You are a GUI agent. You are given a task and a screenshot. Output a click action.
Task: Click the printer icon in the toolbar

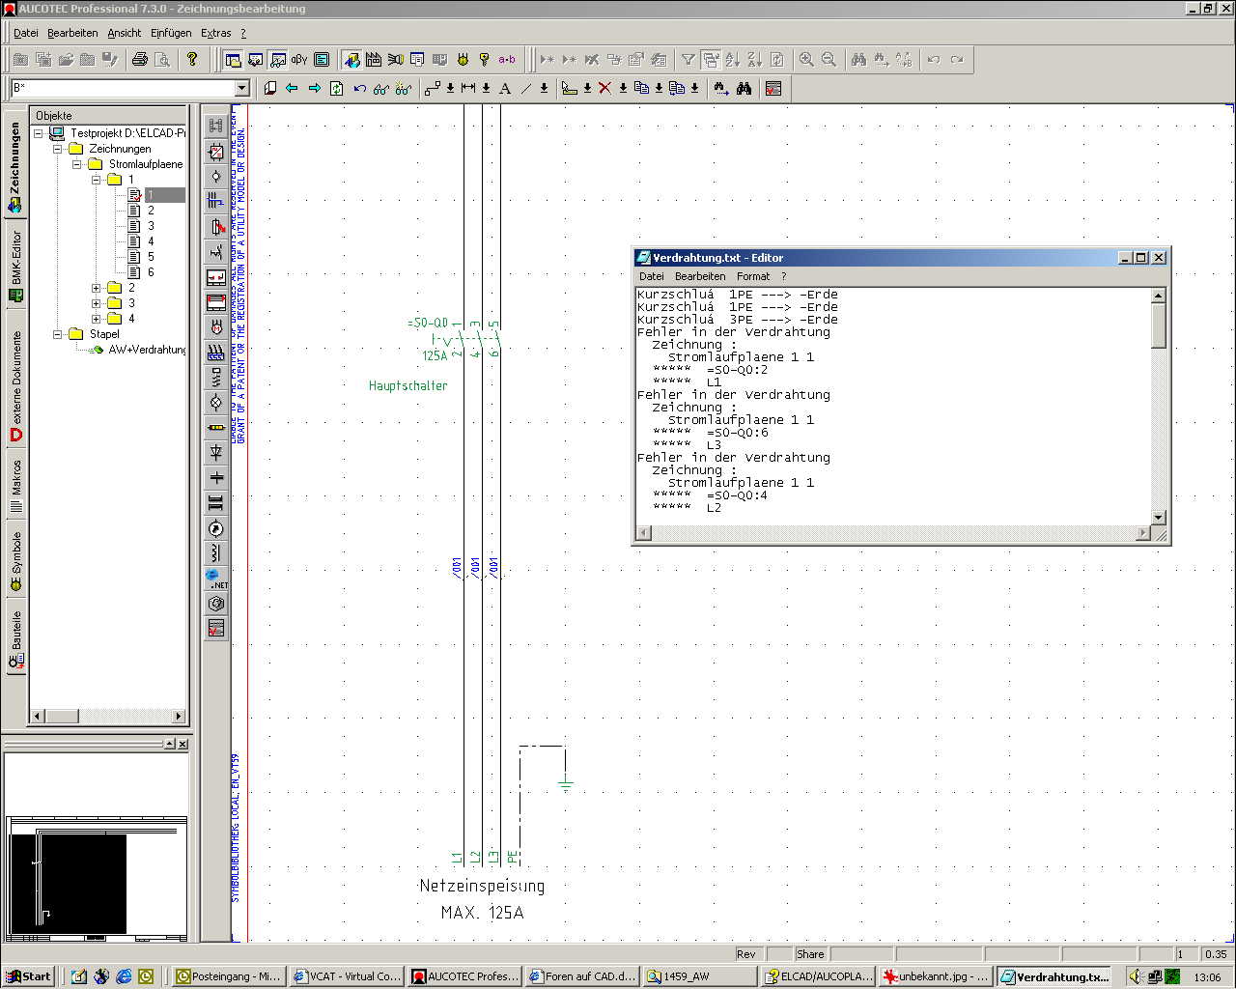pyautogui.click(x=140, y=60)
